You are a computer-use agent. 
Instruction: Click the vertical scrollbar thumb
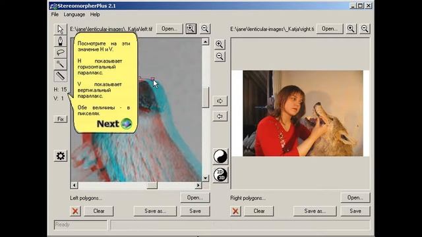(205, 97)
